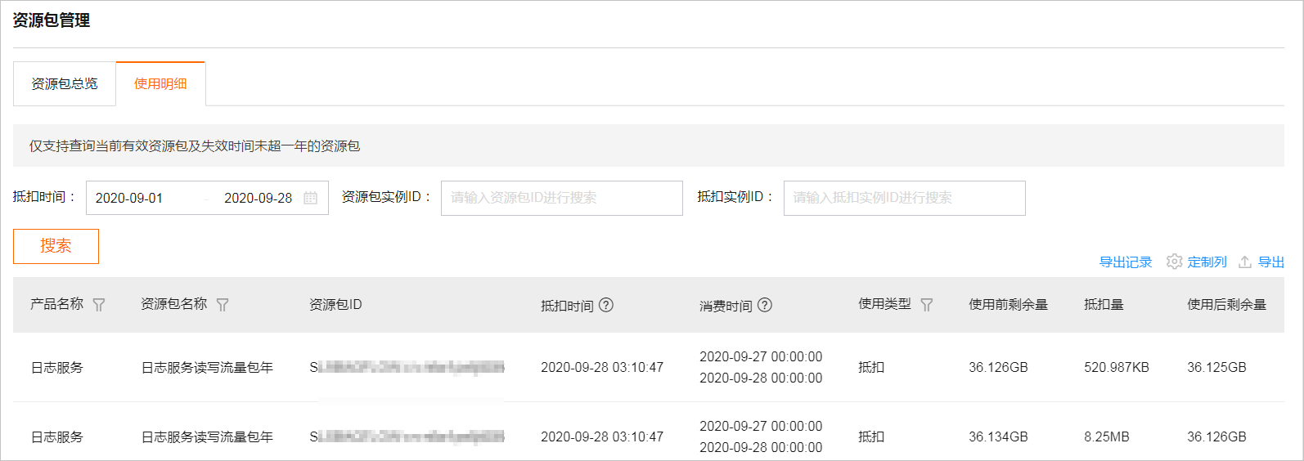Click 日志服务 in the 520.987KB row
Image resolution: width=1304 pixels, height=461 pixels.
[x=57, y=368]
